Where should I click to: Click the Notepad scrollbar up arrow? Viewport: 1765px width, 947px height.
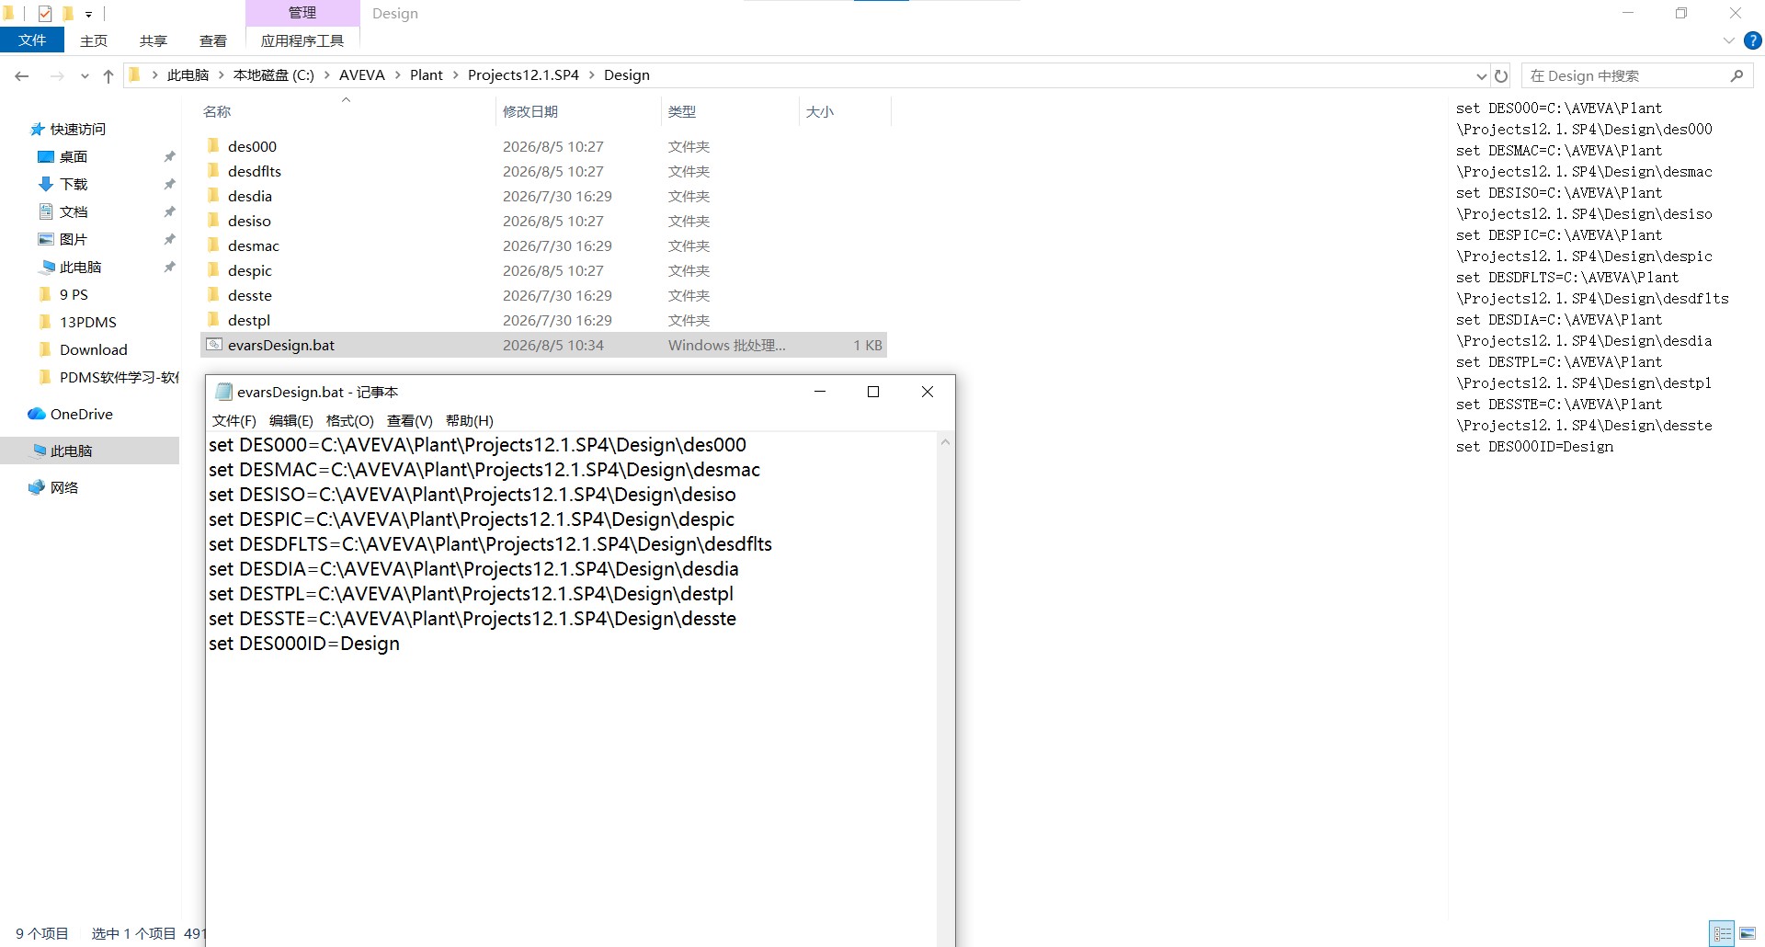pos(945,442)
